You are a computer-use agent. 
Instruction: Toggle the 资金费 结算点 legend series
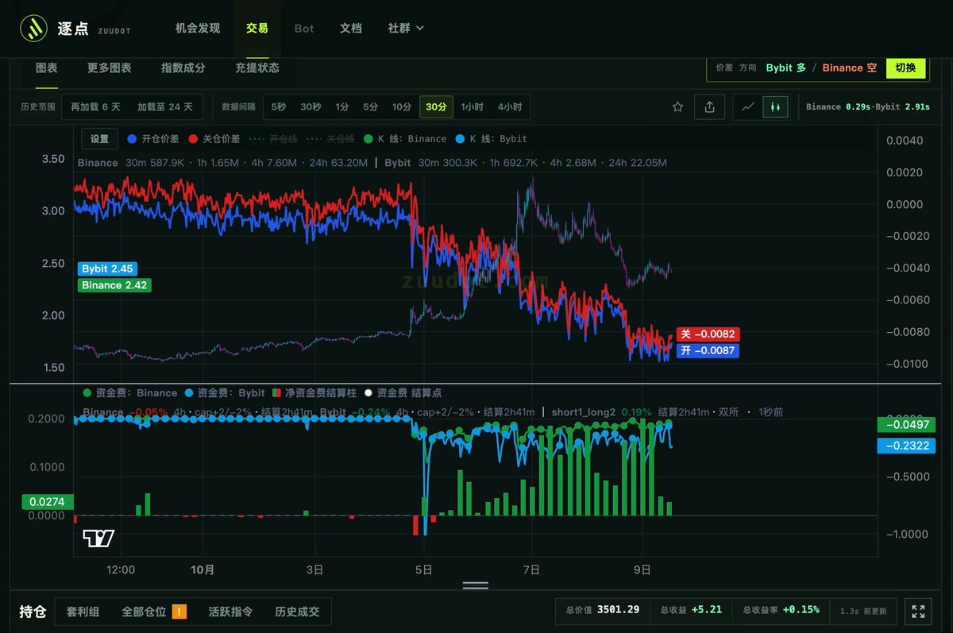[403, 393]
